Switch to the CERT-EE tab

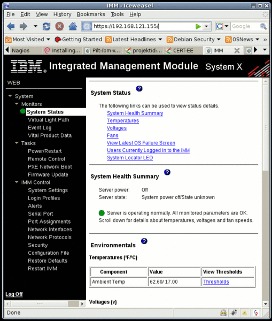[183, 50]
